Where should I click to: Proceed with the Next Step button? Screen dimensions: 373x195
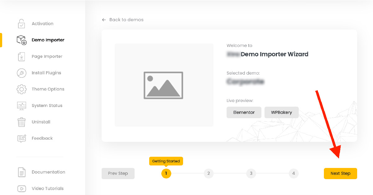point(340,174)
